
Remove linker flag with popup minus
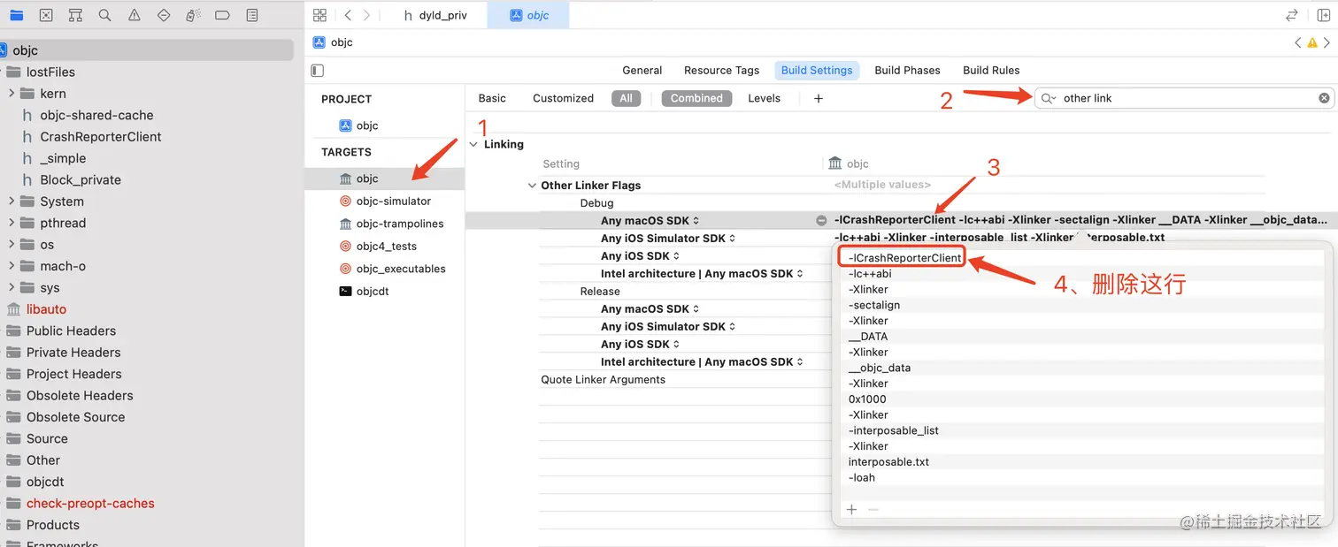pyautogui.click(x=873, y=510)
